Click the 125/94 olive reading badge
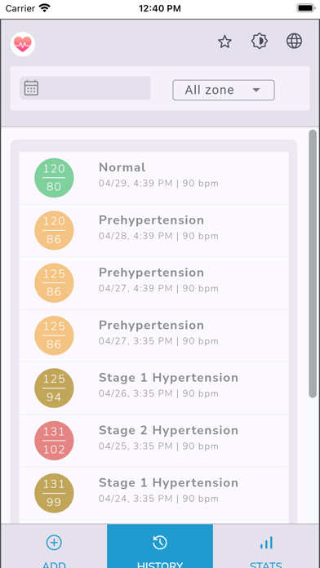The width and height of the screenshot is (320, 568). coord(54,388)
